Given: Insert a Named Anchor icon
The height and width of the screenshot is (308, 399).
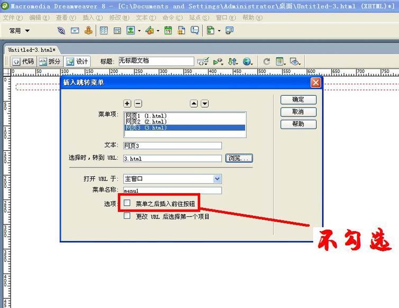Looking at the screenshot, I should [88, 31].
